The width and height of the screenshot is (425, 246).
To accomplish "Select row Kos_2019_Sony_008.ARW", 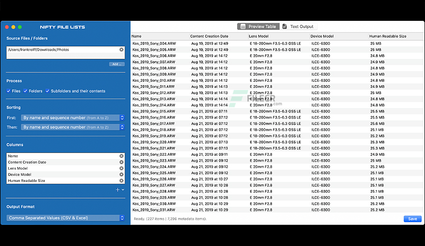I will [278, 68].
